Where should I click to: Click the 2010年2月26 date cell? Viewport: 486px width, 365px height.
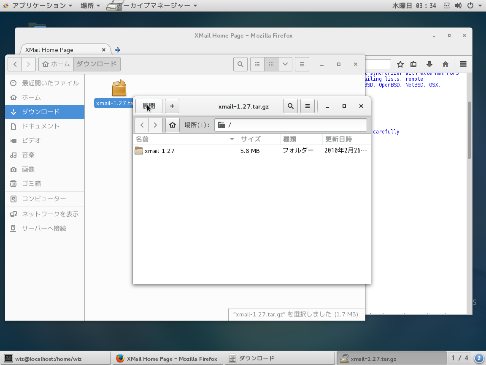point(345,150)
